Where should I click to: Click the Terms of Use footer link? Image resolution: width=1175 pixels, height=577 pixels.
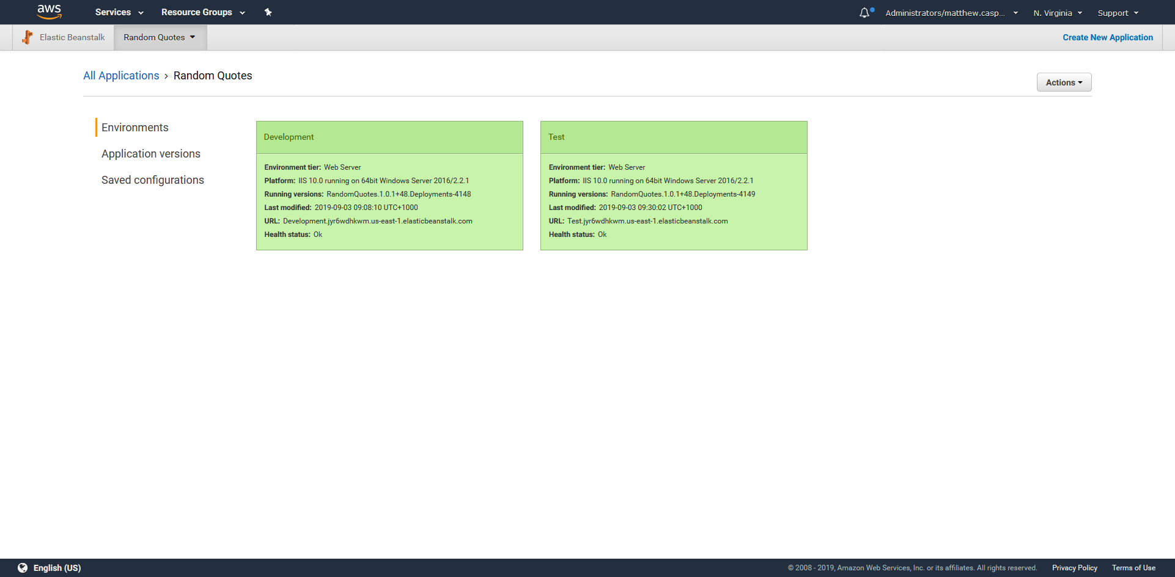[1134, 568]
